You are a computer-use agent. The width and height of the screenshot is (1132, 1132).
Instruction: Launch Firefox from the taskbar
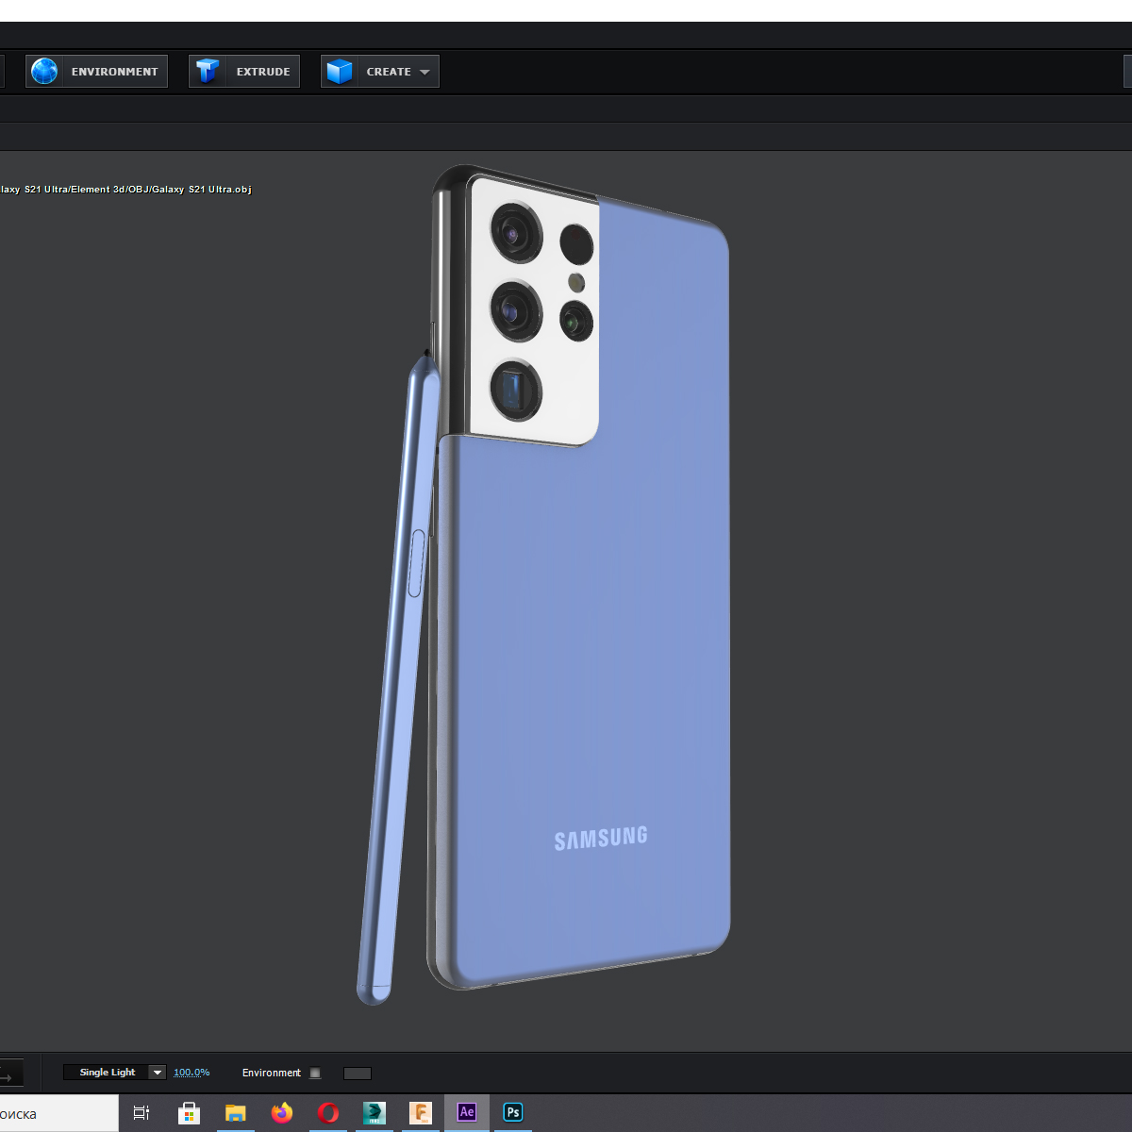(x=281, y=1113)
